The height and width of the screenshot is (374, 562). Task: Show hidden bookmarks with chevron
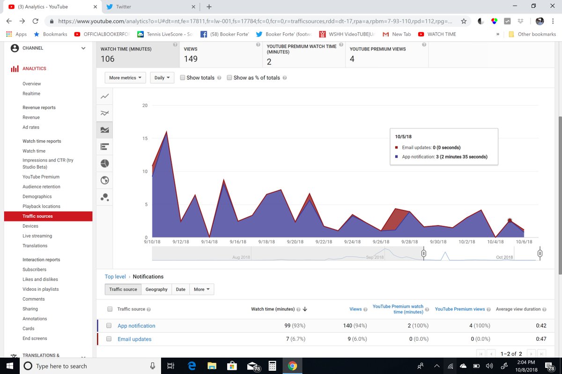(497, 34)
